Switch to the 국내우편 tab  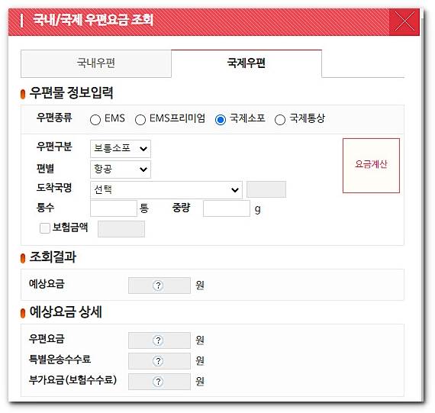coord(96,63)
